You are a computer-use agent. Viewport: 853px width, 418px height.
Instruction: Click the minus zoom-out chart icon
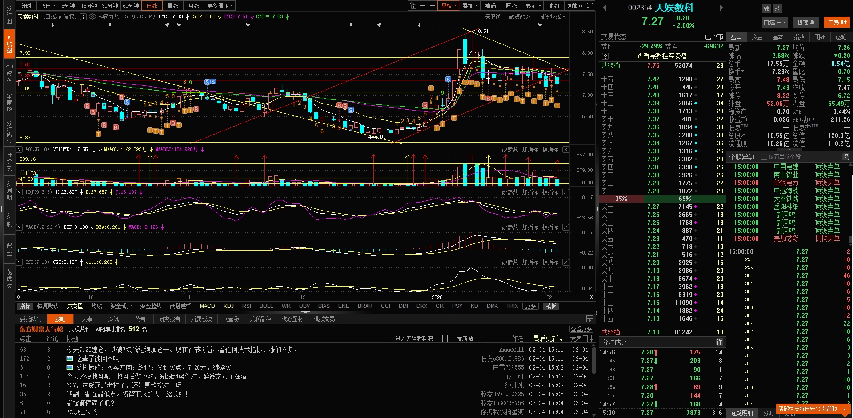pyautogui.click(x=433, y=6)
